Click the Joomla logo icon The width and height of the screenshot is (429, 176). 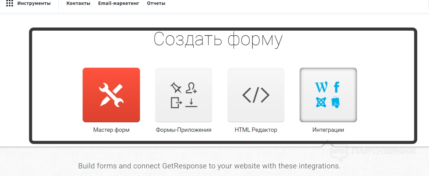(x=321, y=102)
